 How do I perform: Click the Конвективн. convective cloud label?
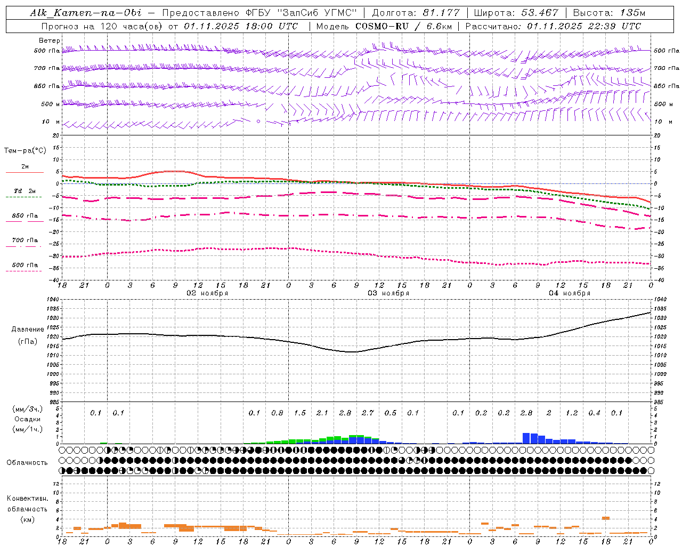tap(28, 499)
